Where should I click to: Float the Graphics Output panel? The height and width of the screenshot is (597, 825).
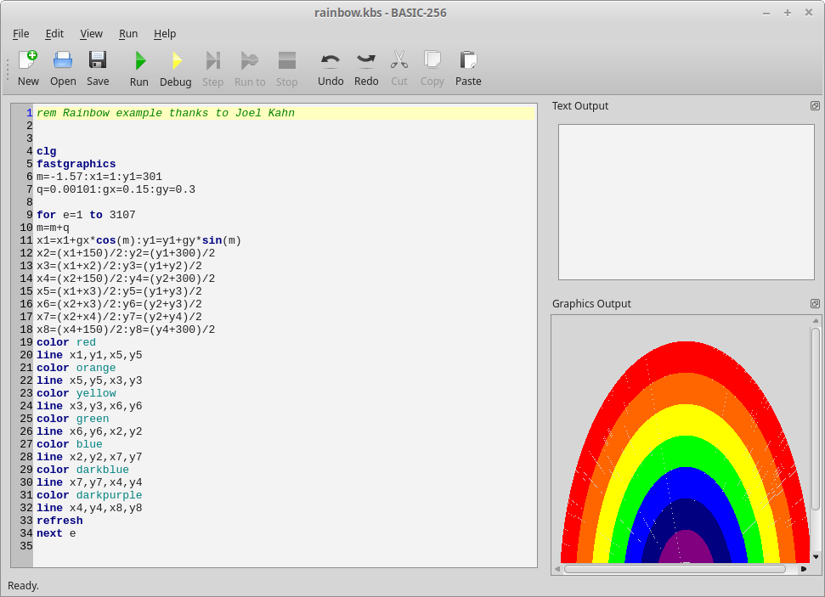pyautogui.click(x=815, y=304)
